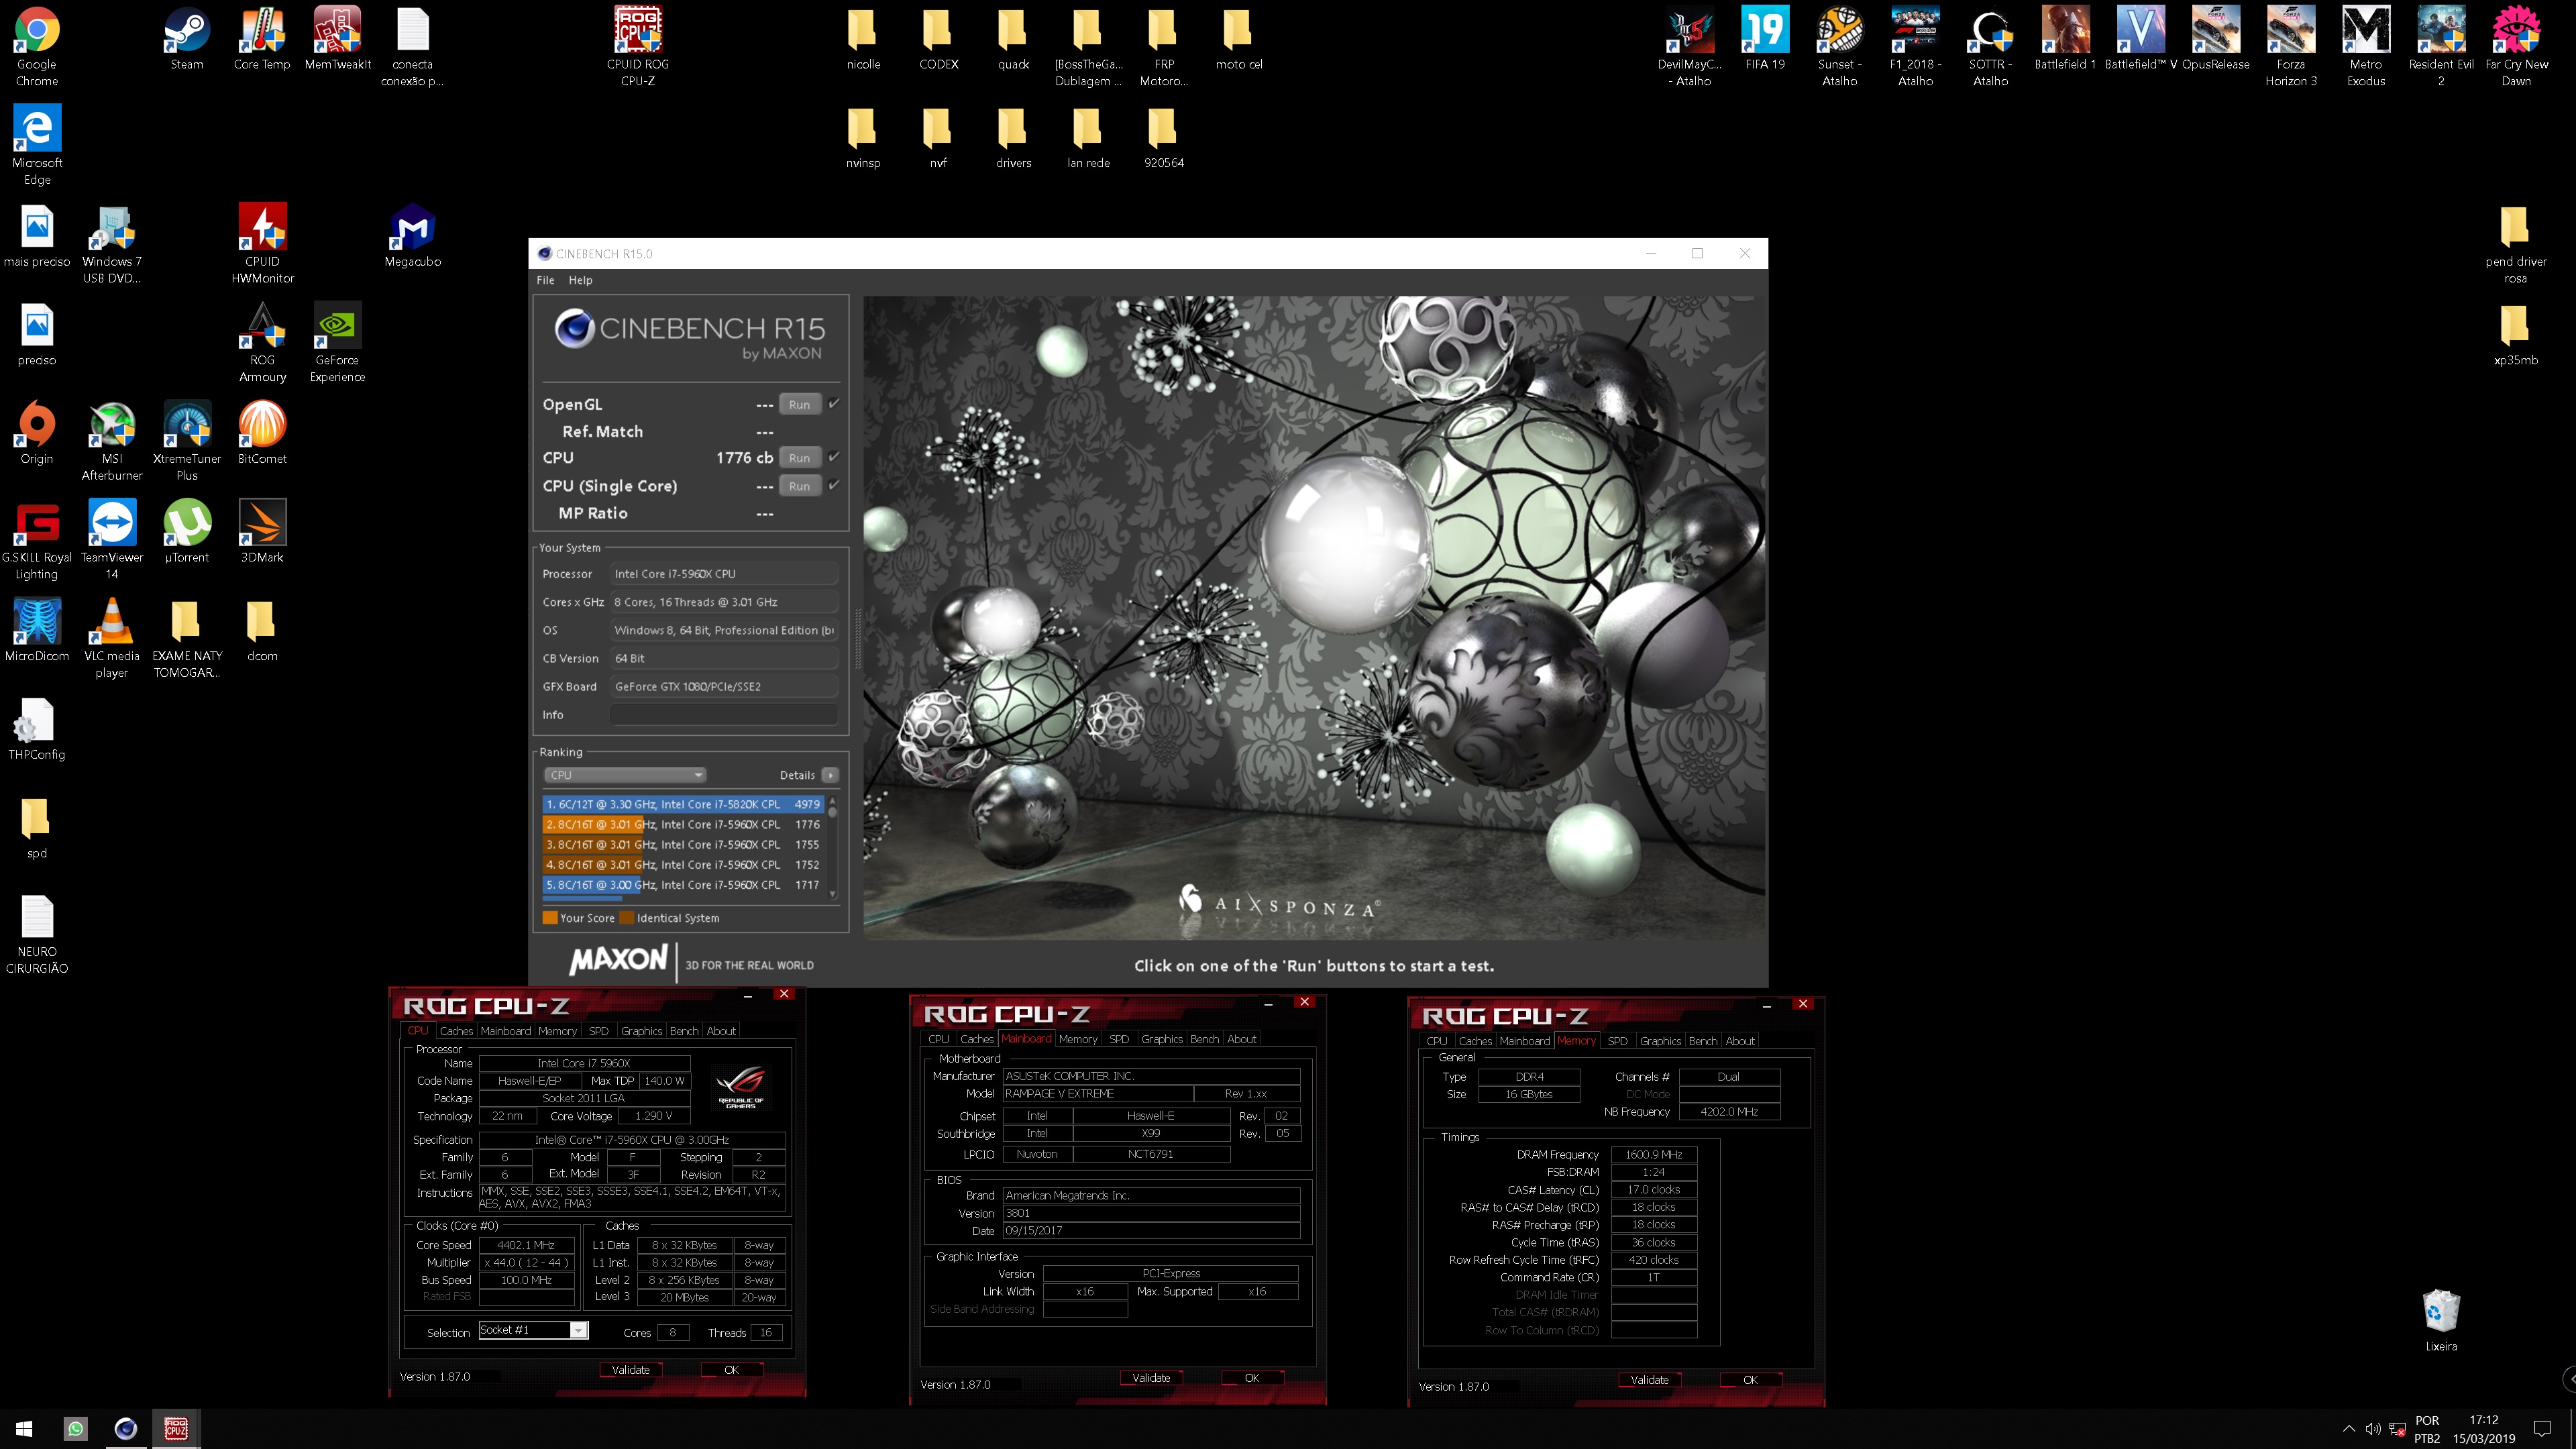
Task: Open ROG Armoury desktop icon
Action: coord(262,342)
